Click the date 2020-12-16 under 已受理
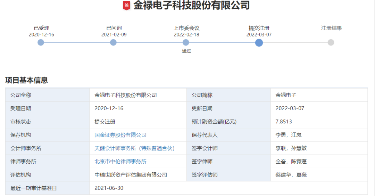Viewport: 375px width, 196px height. point(41,34)
